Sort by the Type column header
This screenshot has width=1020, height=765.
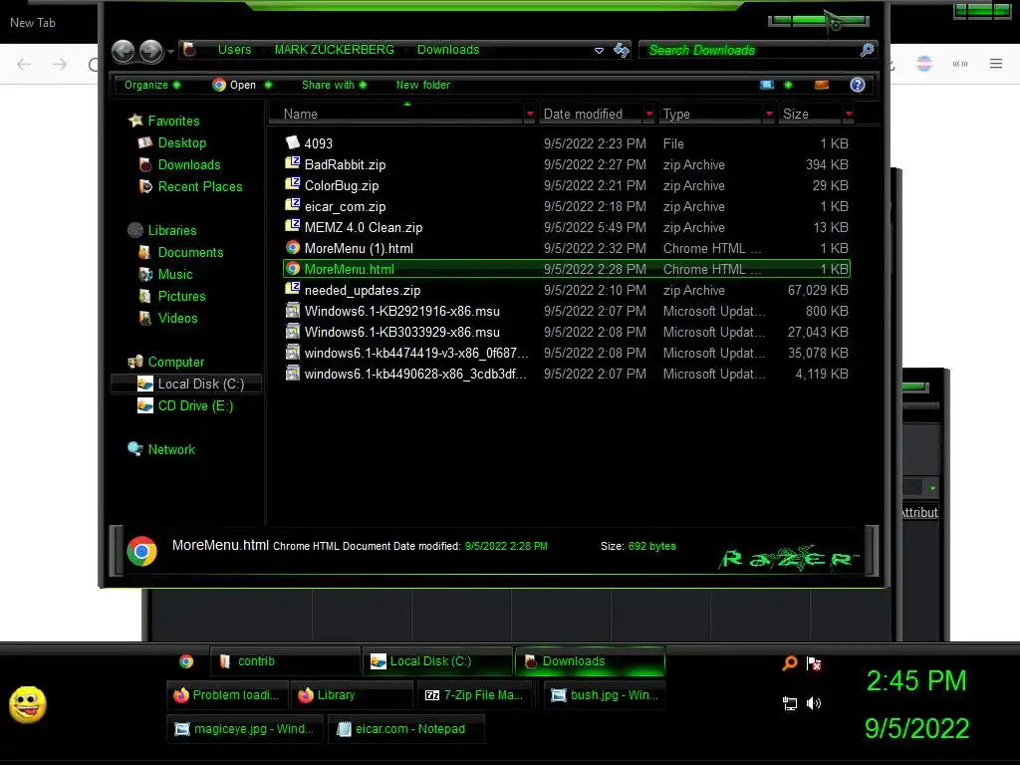(x=711, y=114)
